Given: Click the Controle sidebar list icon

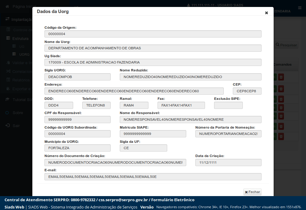Looking at the screenshot, I should pos(8,29).
